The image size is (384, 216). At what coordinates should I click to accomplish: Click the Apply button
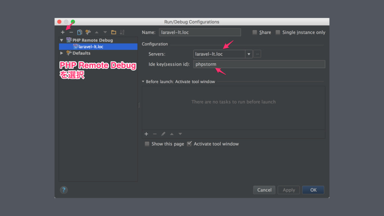pyautogui.click(x=289, y=190)
